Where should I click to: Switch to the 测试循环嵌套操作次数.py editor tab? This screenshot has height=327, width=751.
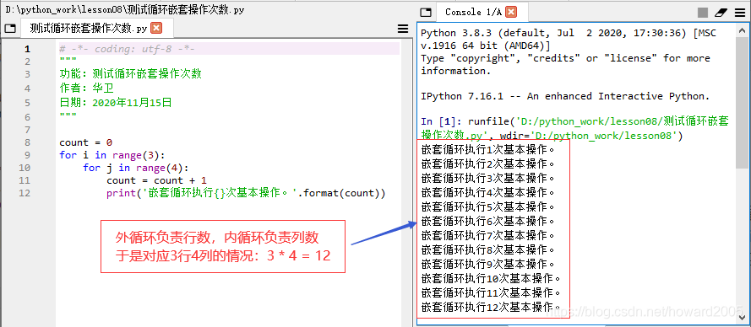pyautogui.click(x=97, y=29)
